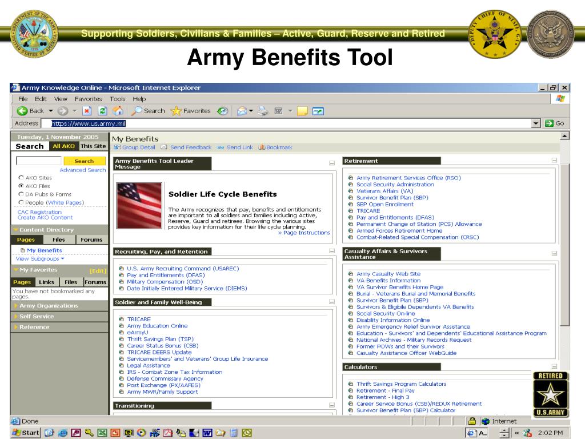
Task: Open the File menu
Action: pos(23,99)
